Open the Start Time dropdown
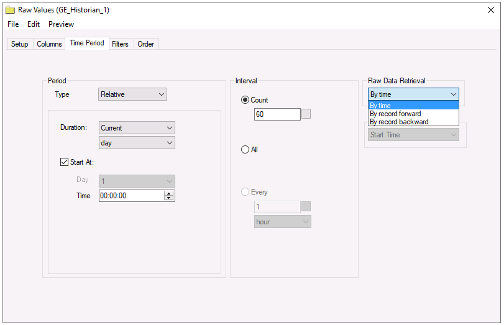This screenshot has width=504, height=325. point(413,135)
